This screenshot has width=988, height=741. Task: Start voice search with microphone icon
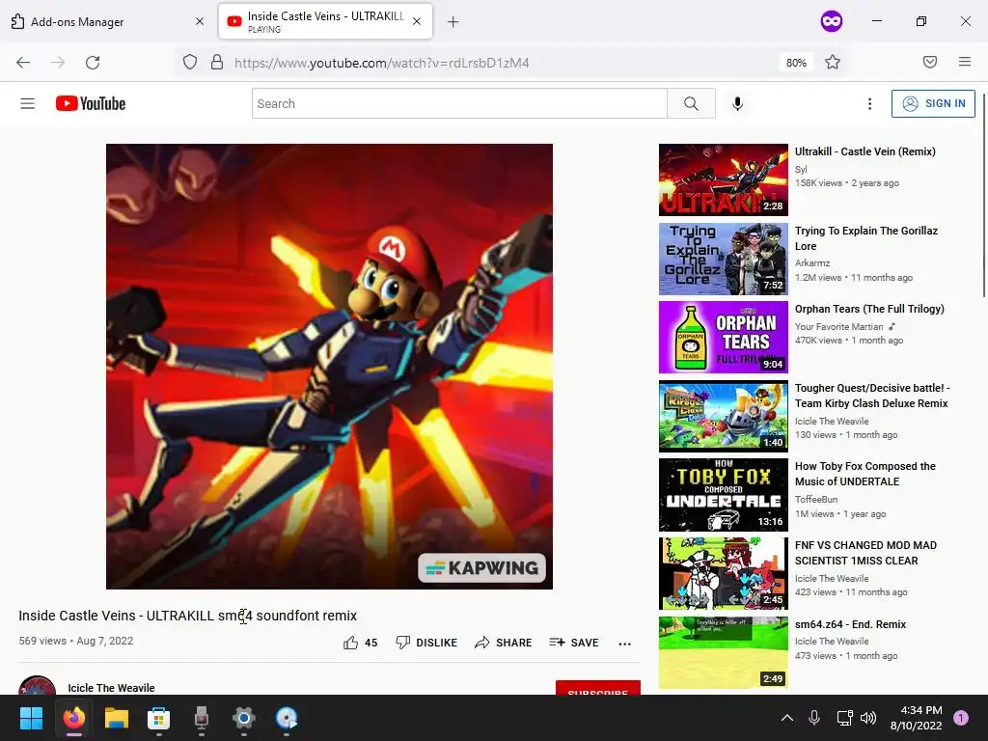pos(738,103)
